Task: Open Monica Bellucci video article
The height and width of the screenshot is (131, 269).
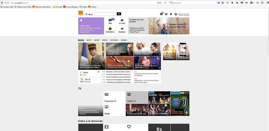Action: (x=147, y=63)
